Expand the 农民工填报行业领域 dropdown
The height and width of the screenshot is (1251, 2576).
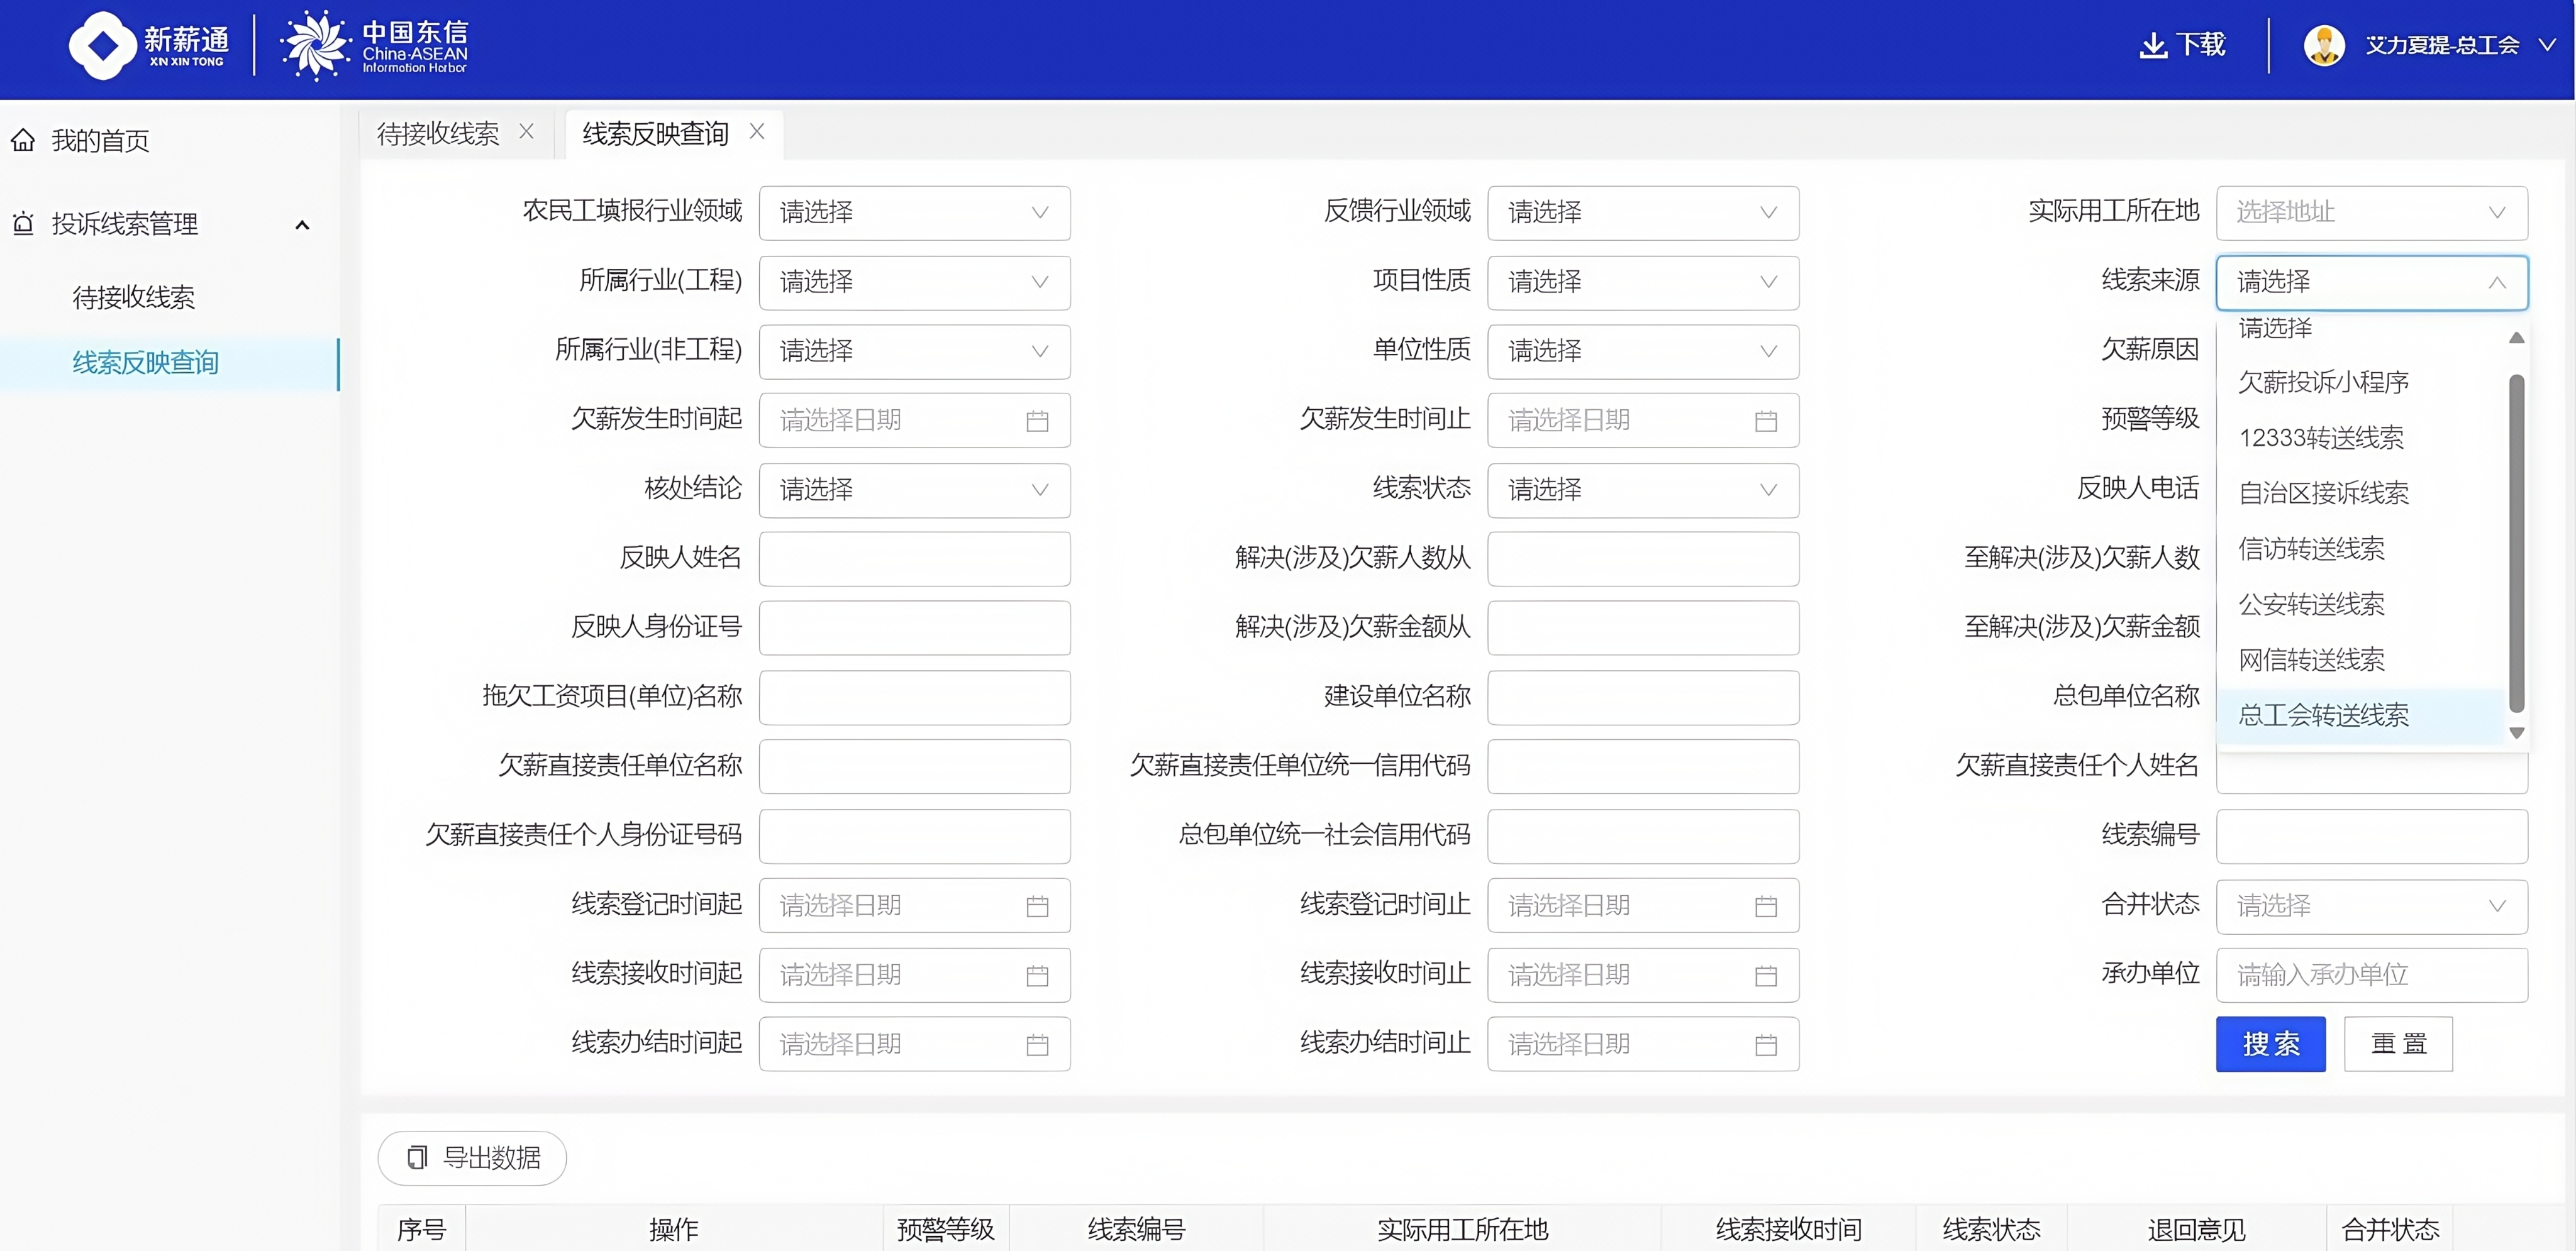(x=914, y=213)
